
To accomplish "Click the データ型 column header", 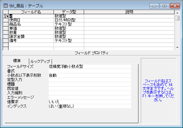I will click(x=69, y=12).
